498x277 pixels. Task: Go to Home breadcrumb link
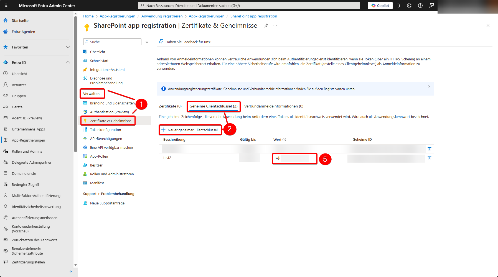coord(88,16)
